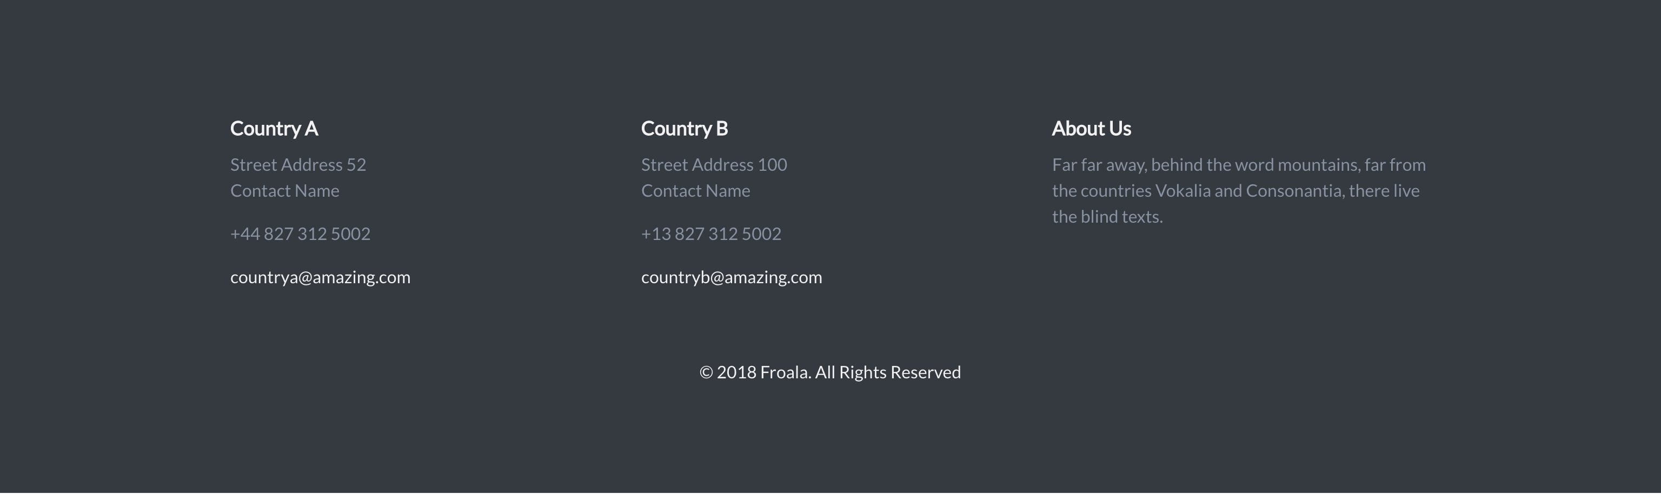Image resolution: width=1661 pixels, height=494 pixels.
Task: Open the countryb@amazing.com email link
Action: coord(731,277)
